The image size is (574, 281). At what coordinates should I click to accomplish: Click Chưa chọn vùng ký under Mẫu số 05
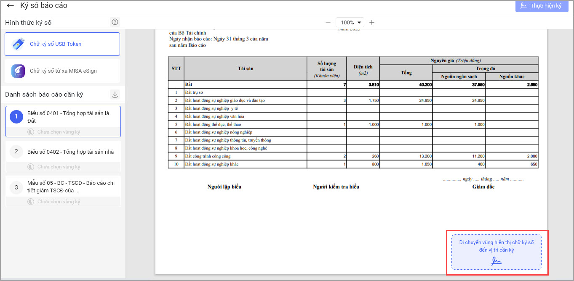59,202
